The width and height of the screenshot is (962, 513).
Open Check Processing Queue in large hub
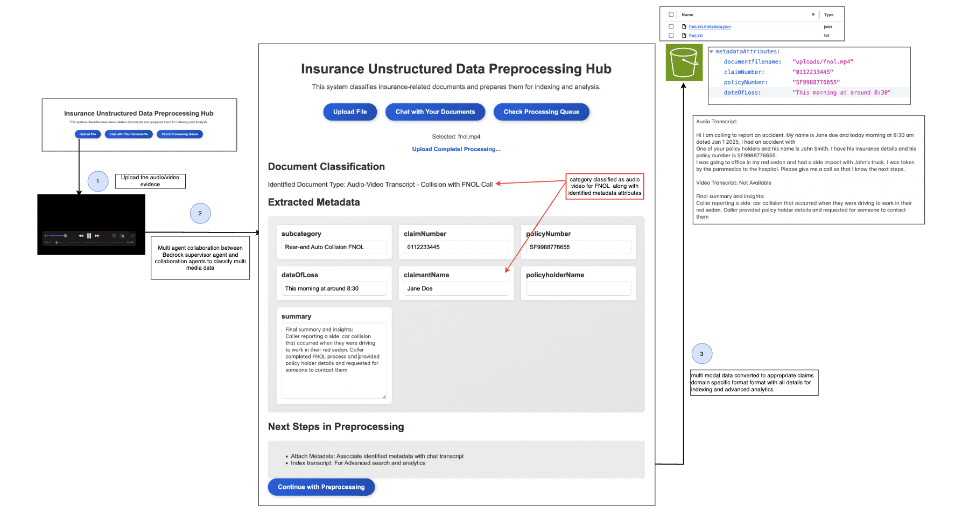(541, 112)
